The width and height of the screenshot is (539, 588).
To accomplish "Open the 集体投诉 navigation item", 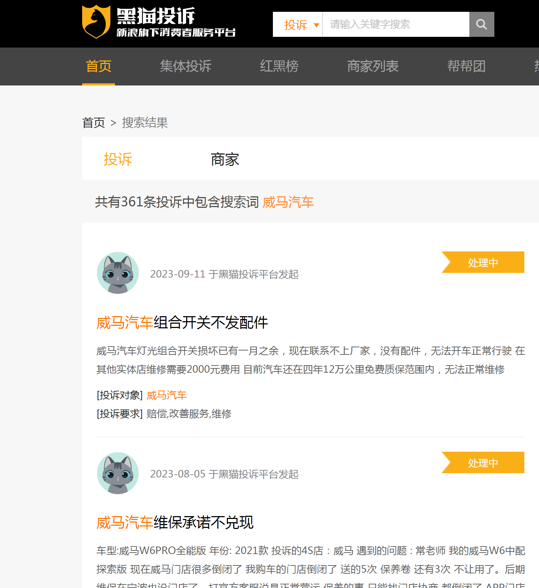I will tap(186, 67).
